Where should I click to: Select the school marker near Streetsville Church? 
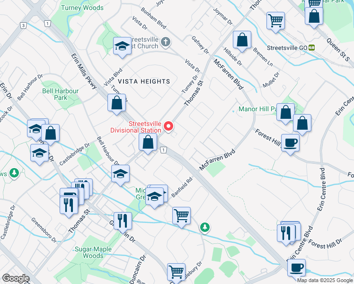pyautogui.click(x=123, y=48)
